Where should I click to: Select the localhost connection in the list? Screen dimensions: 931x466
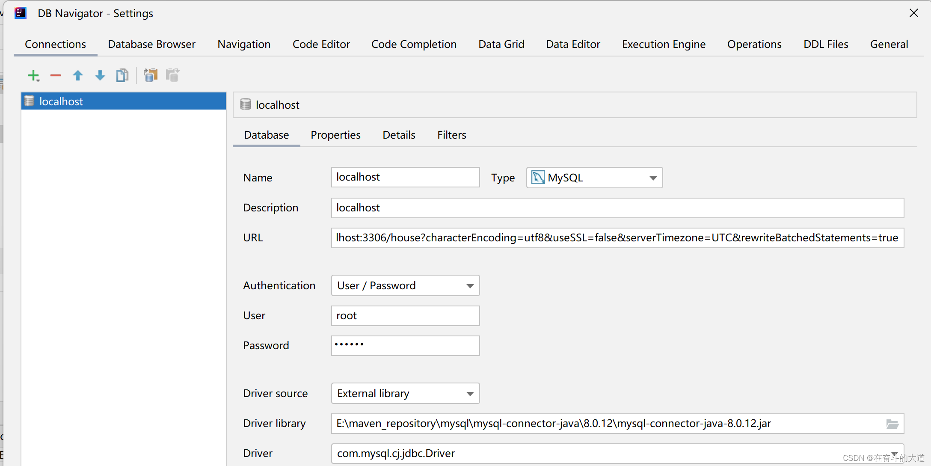tap(61, 101)
